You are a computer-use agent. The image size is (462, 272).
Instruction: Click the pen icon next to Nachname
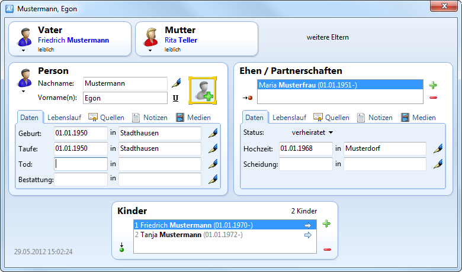coord(175,83)
